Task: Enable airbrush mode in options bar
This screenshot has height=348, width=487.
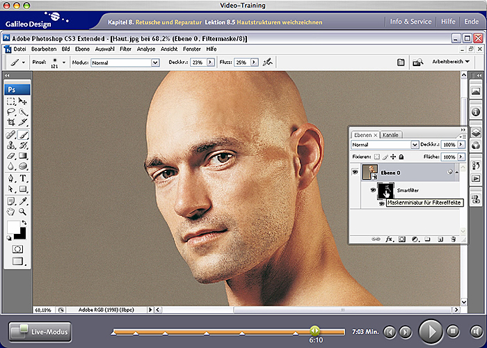Action: click(268, 63)
